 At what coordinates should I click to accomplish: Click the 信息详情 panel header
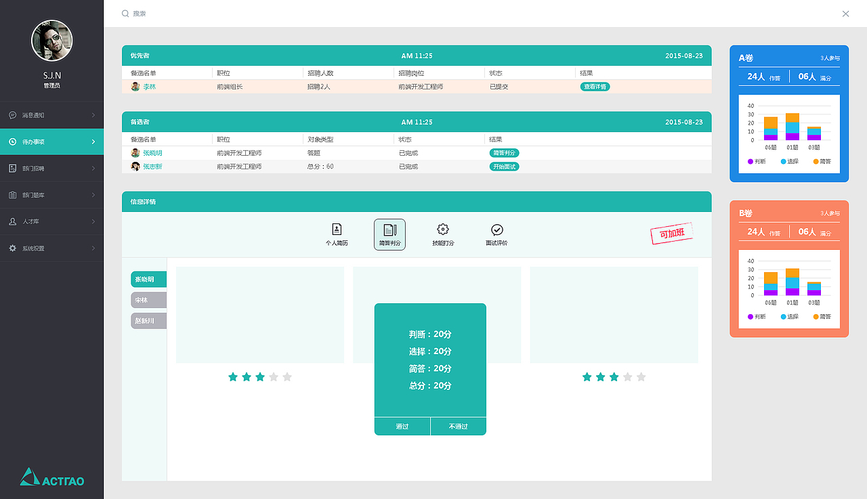(417, 202)
